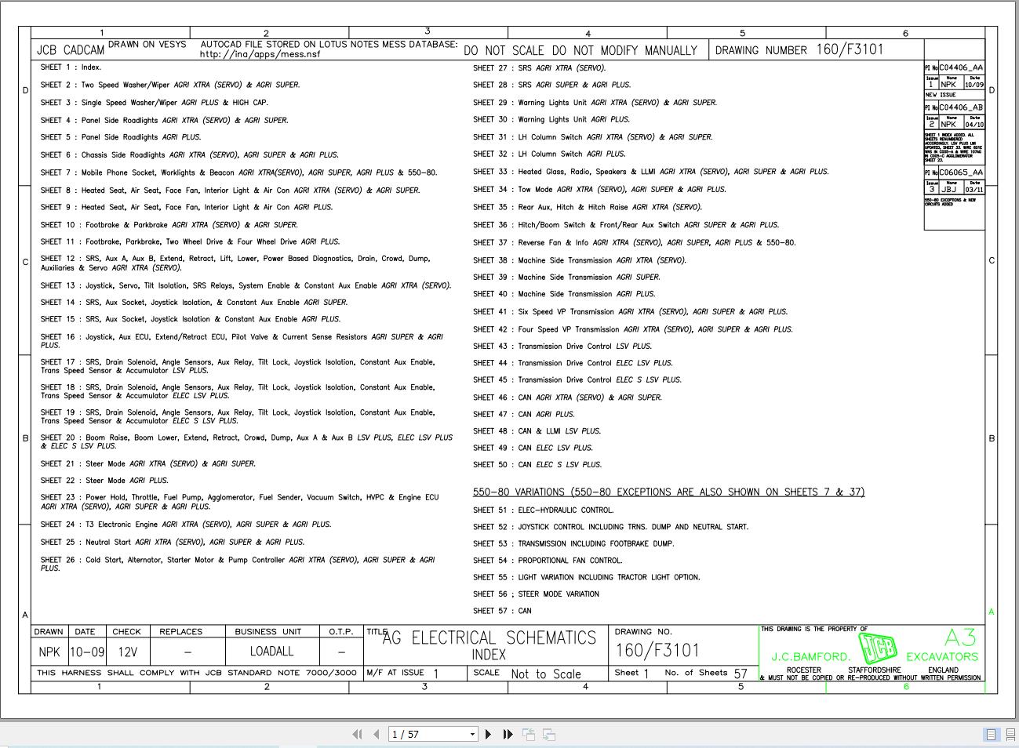This screenshot has height=748, width=1019.
Task: Click the green JCB logo
Action: click(878, 648)
